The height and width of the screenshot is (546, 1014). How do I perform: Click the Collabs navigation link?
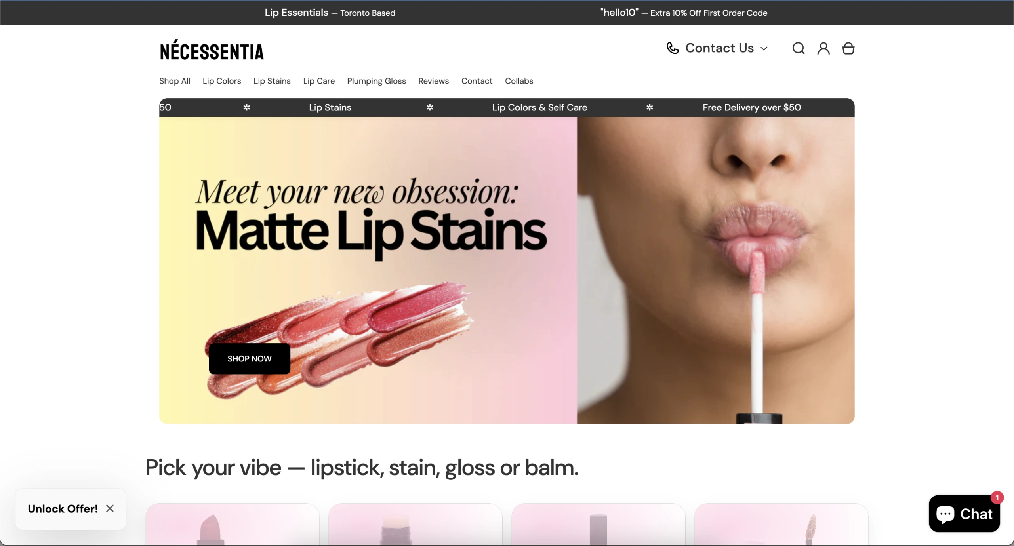coord(519,81)
